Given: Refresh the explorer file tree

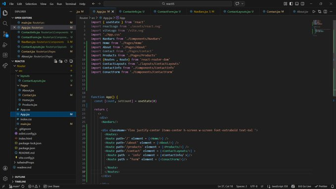Looking at the screenshot, I should (66, 61).
